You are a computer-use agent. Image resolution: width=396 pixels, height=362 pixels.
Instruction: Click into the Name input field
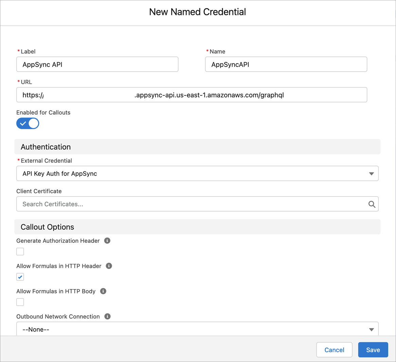286,64
